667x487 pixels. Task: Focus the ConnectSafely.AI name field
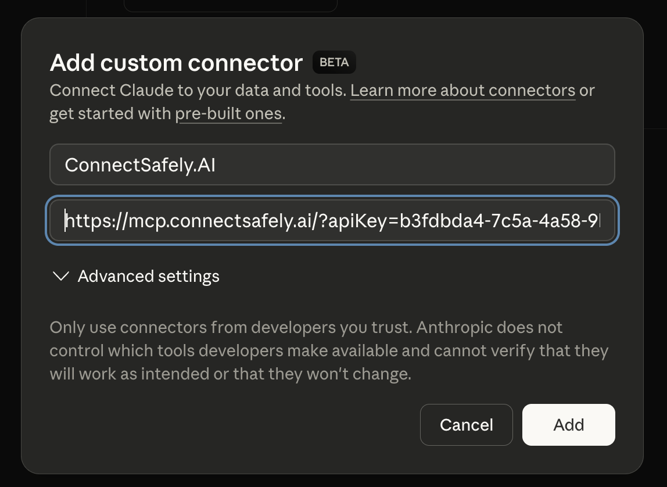point(332,164)
